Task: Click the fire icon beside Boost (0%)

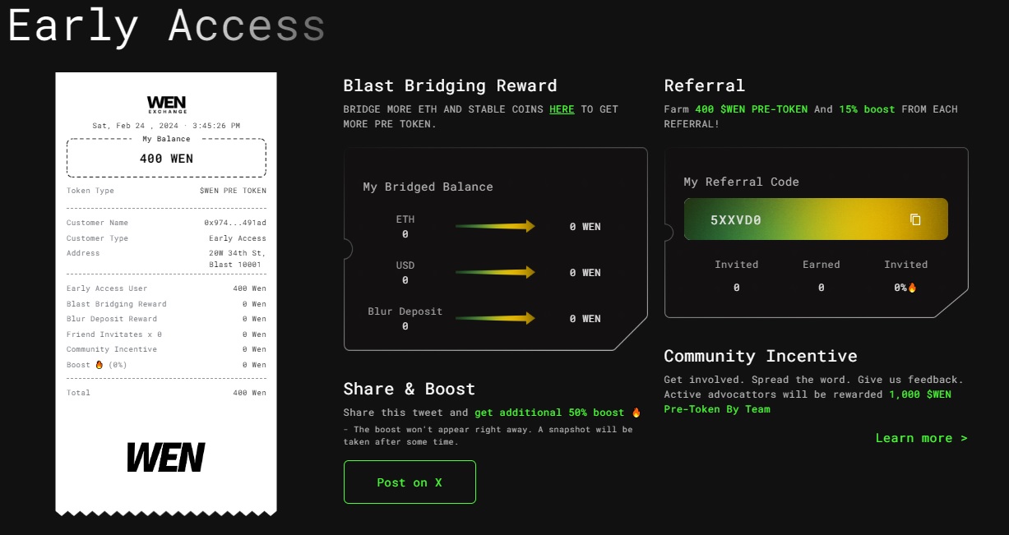Action: click(x=99, y=365)
